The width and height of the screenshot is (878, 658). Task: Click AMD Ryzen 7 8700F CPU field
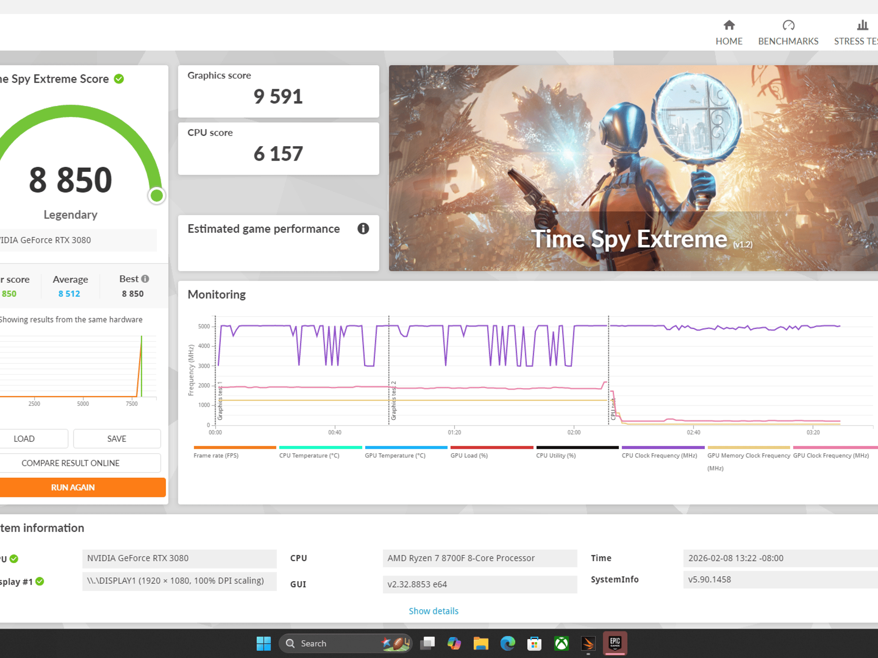(x=480, y=558)
